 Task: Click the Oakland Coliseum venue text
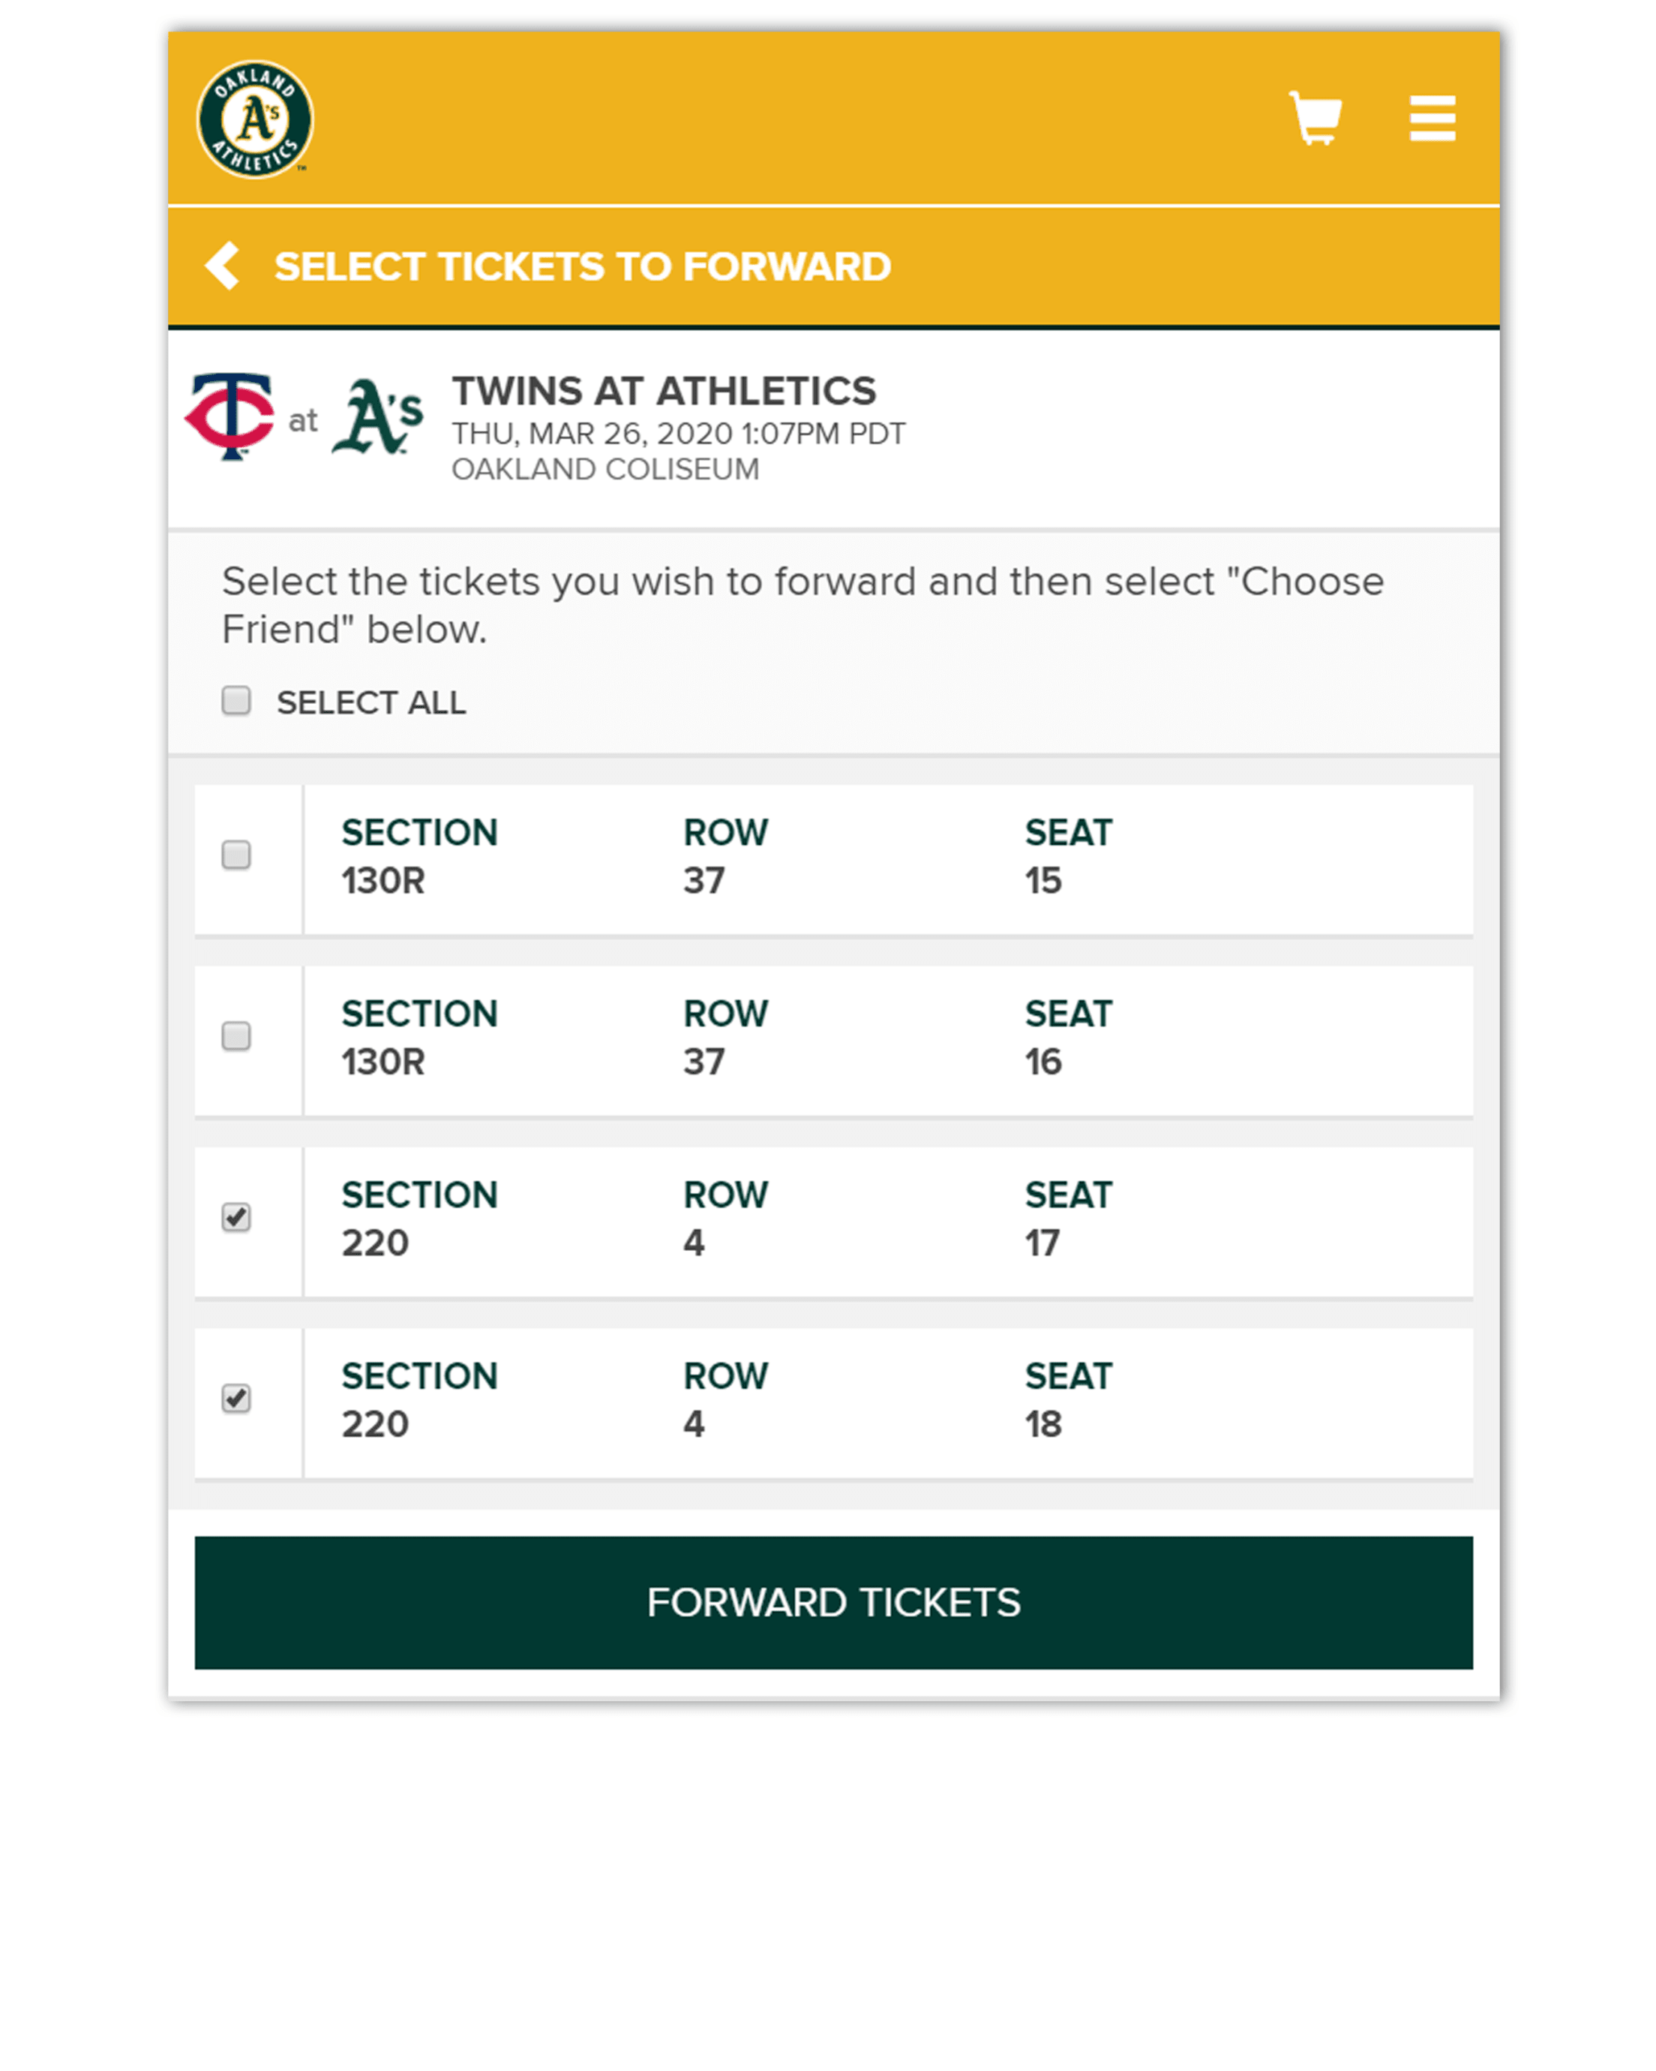[x=604, y=470]
